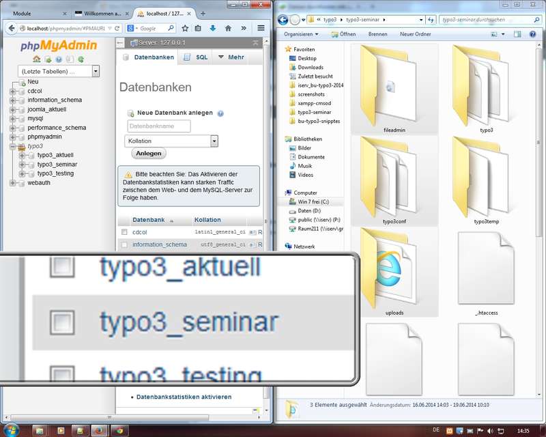Viewport: 546px width, 437px height.
Task: Open Datenbankstatistiken aktivieren link
Action: pyautogui.click(x=184, y=397)
